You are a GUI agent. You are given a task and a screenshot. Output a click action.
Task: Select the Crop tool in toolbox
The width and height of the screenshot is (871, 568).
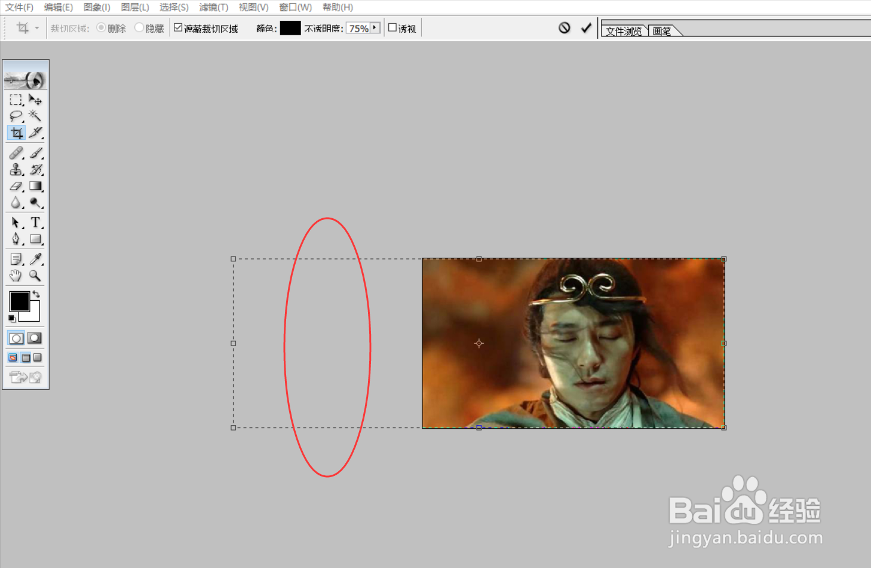pos(16,133)
